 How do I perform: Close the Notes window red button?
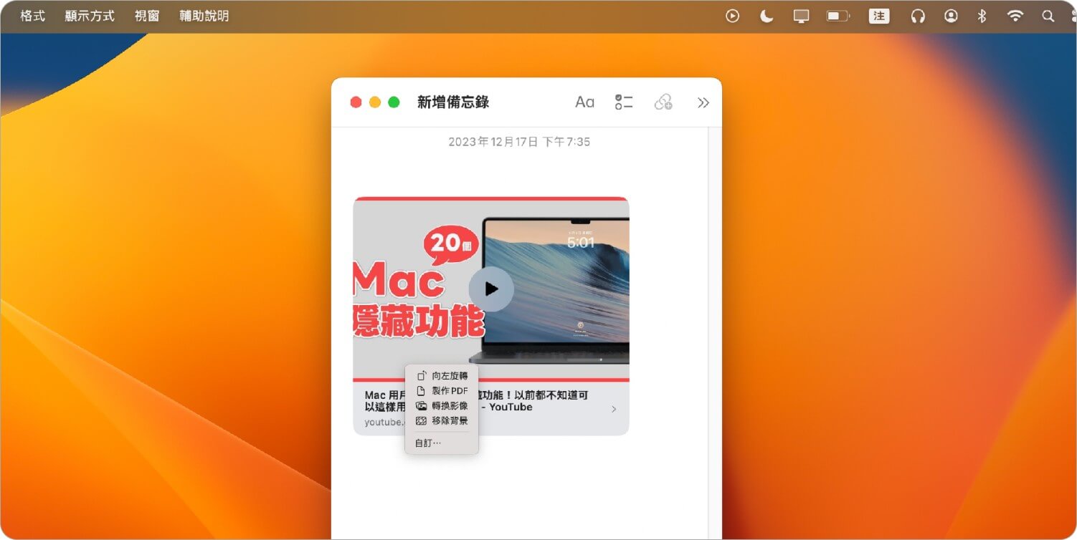click(x=356, y=102)
